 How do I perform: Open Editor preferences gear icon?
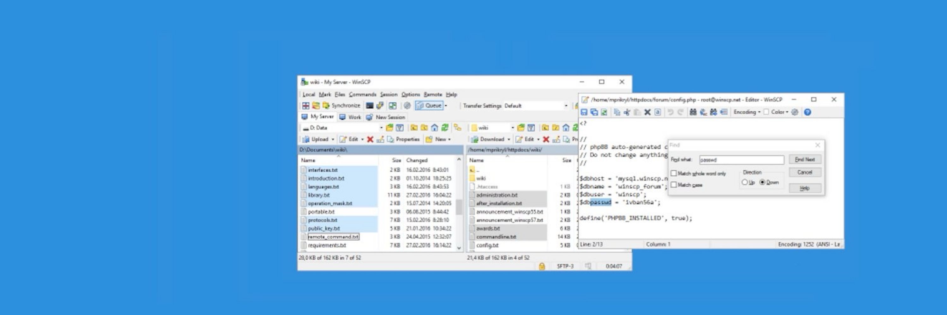pos(795,112)
